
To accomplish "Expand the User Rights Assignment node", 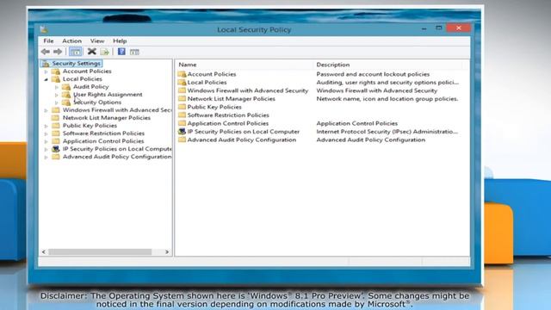I will coord(57,95).
